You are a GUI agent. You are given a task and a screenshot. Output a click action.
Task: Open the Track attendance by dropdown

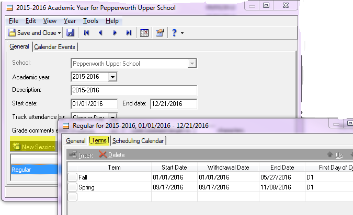click(x=112, y=116)
